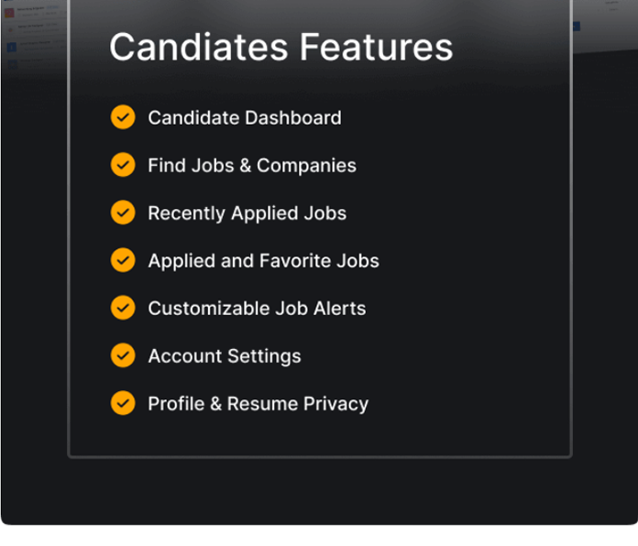Click the checkmark for Profile & Resume Privacy
Screen dimensions: 638x546
(123, 403)
